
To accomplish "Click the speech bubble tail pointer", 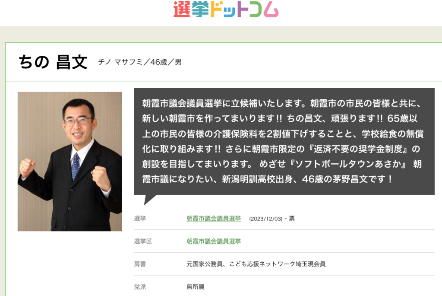I will (x=150, y=200).
